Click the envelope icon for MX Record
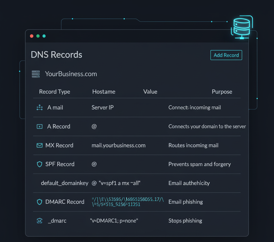The width and height of the screenshot is (274, 242). [x=39, y=146]
